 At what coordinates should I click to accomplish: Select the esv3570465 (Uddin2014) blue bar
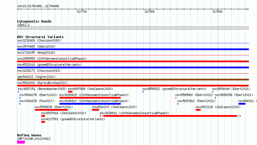(133, 49)
